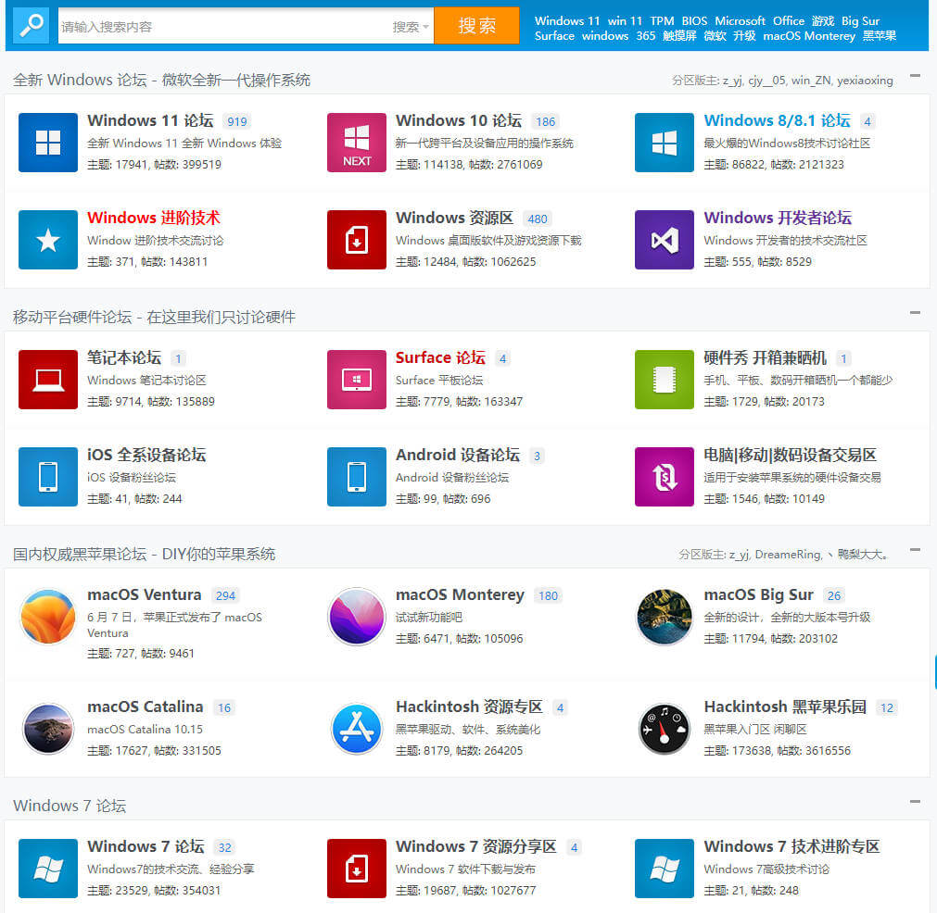Click the Windows flag icon for Windows 7 论坛
Image resolution: width=937 pixels, height=913 pixels.
pos(48,869)
